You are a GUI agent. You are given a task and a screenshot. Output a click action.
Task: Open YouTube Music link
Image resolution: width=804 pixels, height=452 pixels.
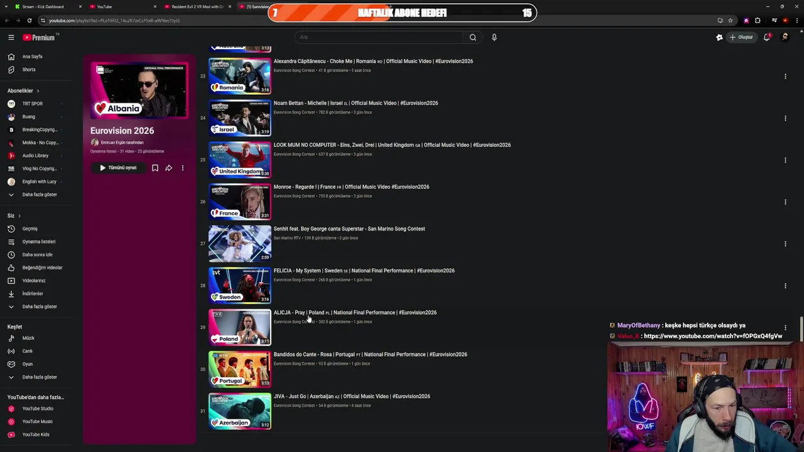coord(37,422)
